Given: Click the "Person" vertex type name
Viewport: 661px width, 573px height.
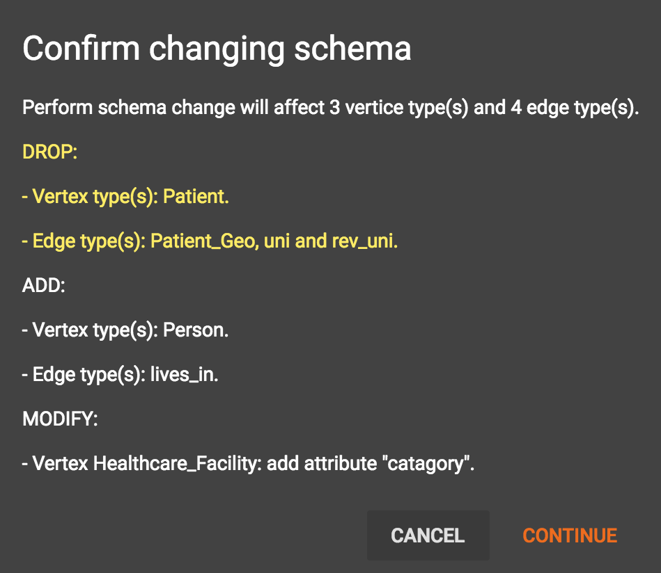Looking at the screenshot, I should click(195, 330).
